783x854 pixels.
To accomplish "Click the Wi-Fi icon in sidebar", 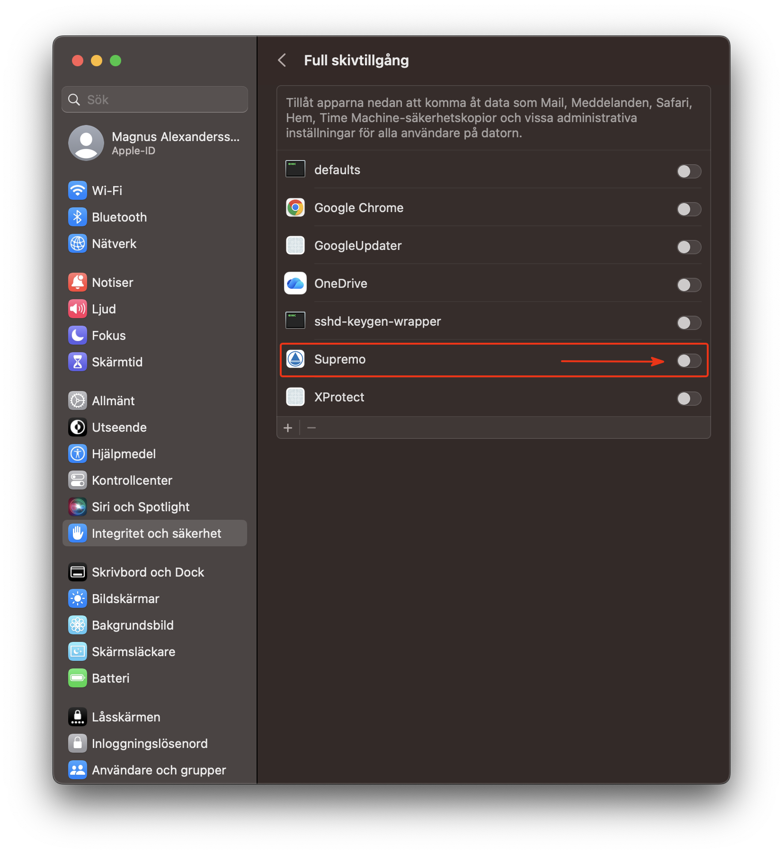I will (78, 191).
